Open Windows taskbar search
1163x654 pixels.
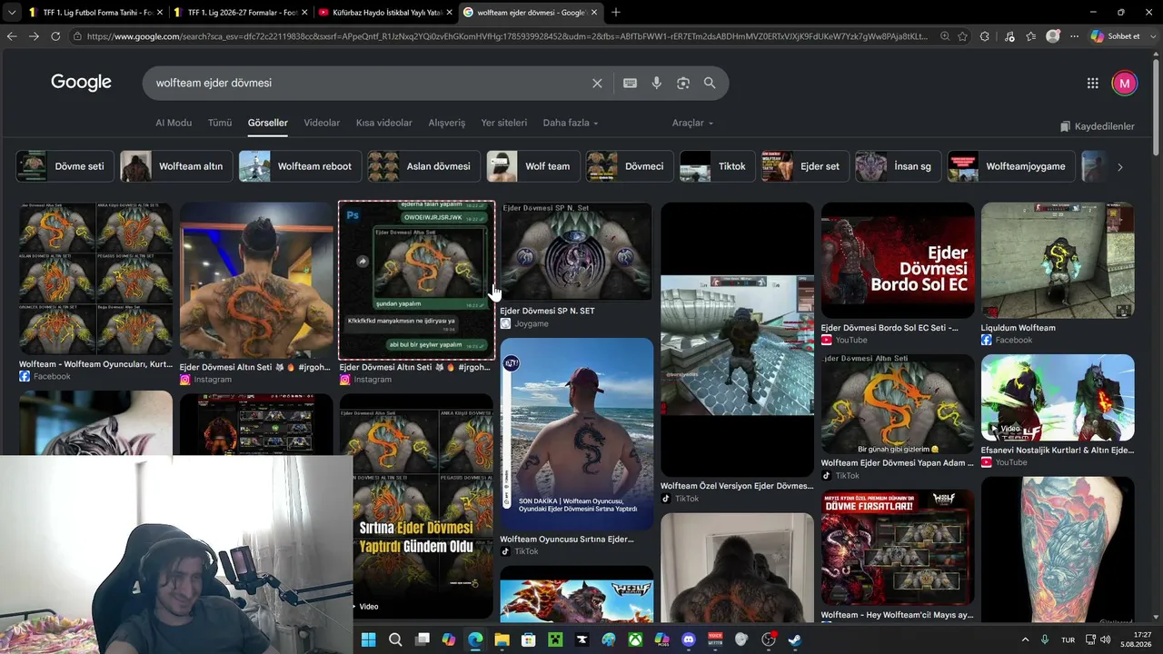(x=395, y=639)
